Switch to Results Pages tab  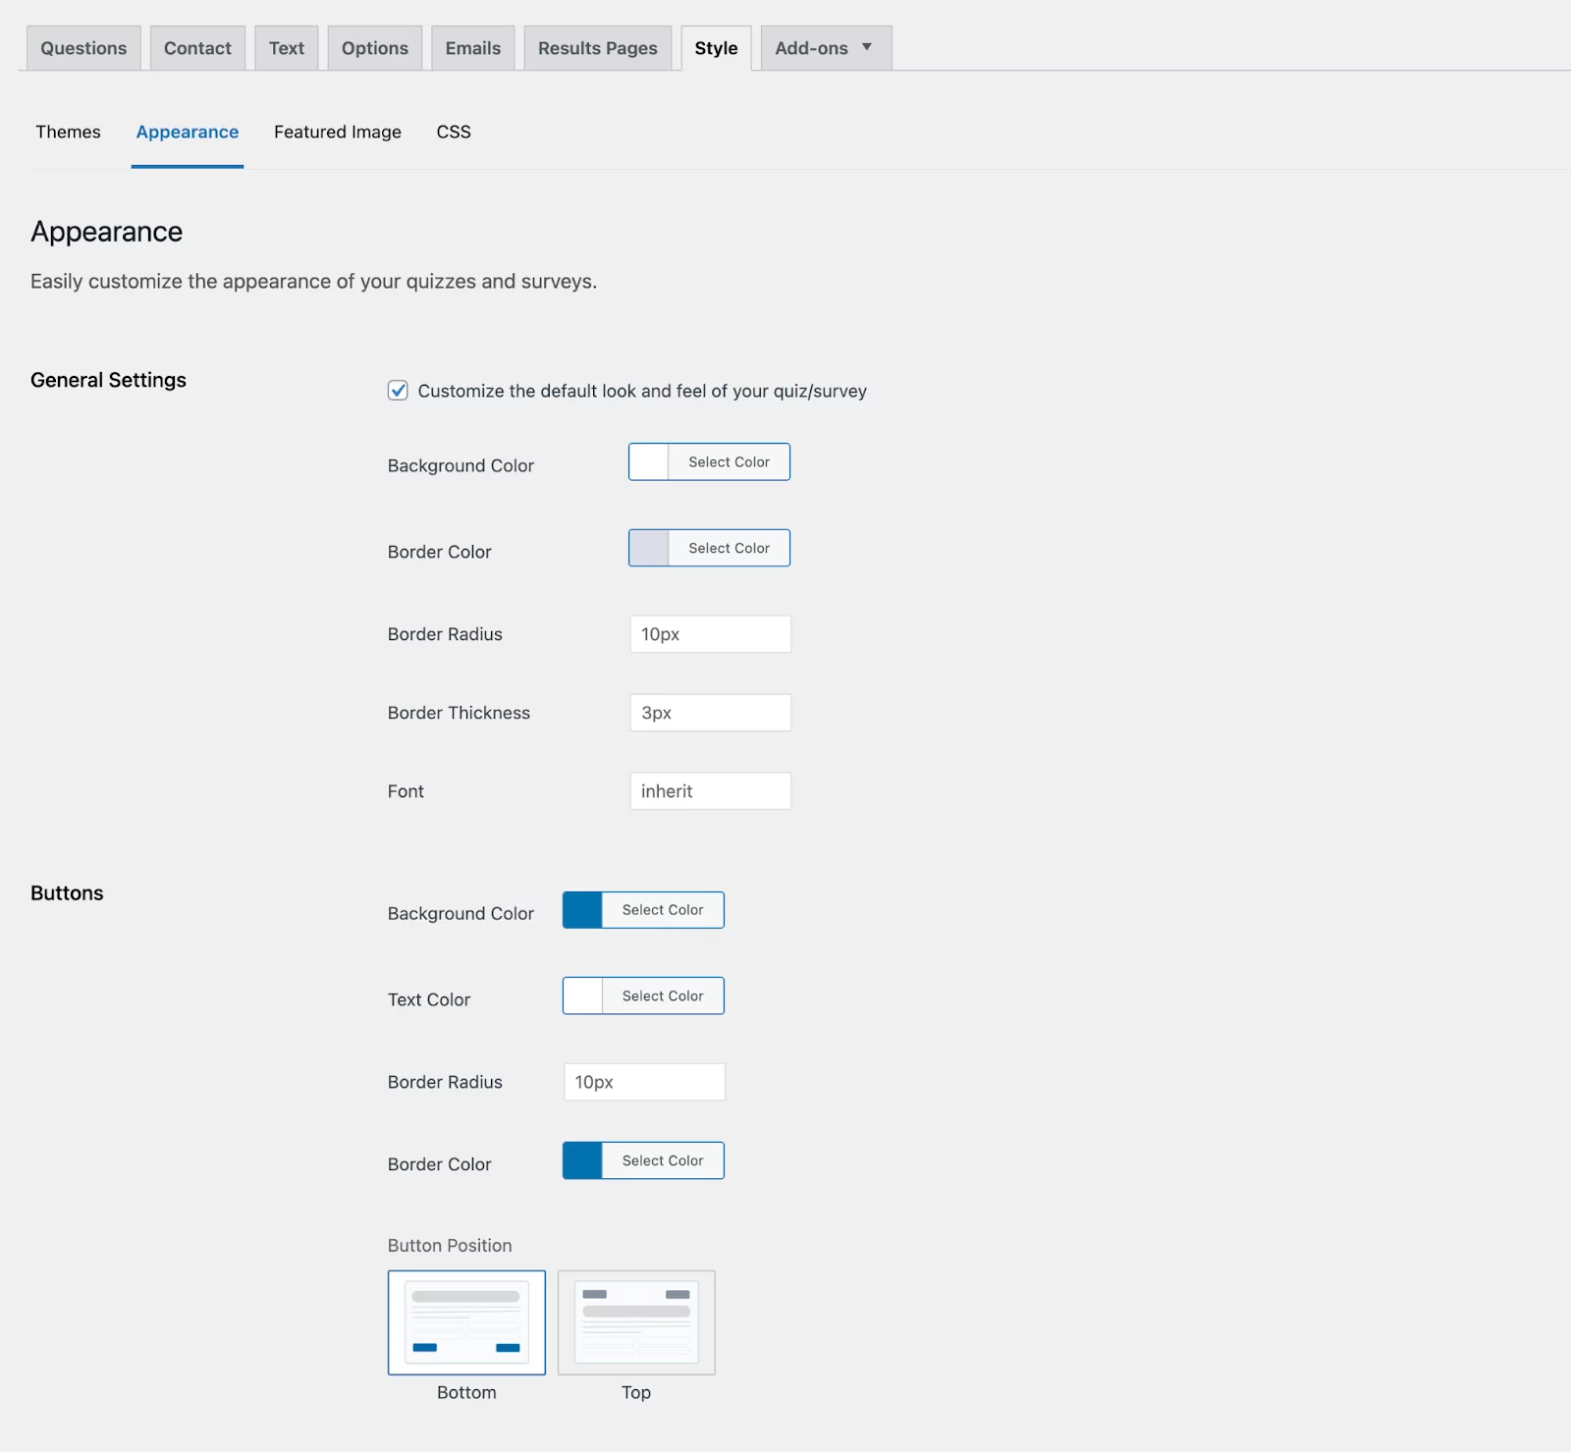pyautogui.click(x=598, y=48)
